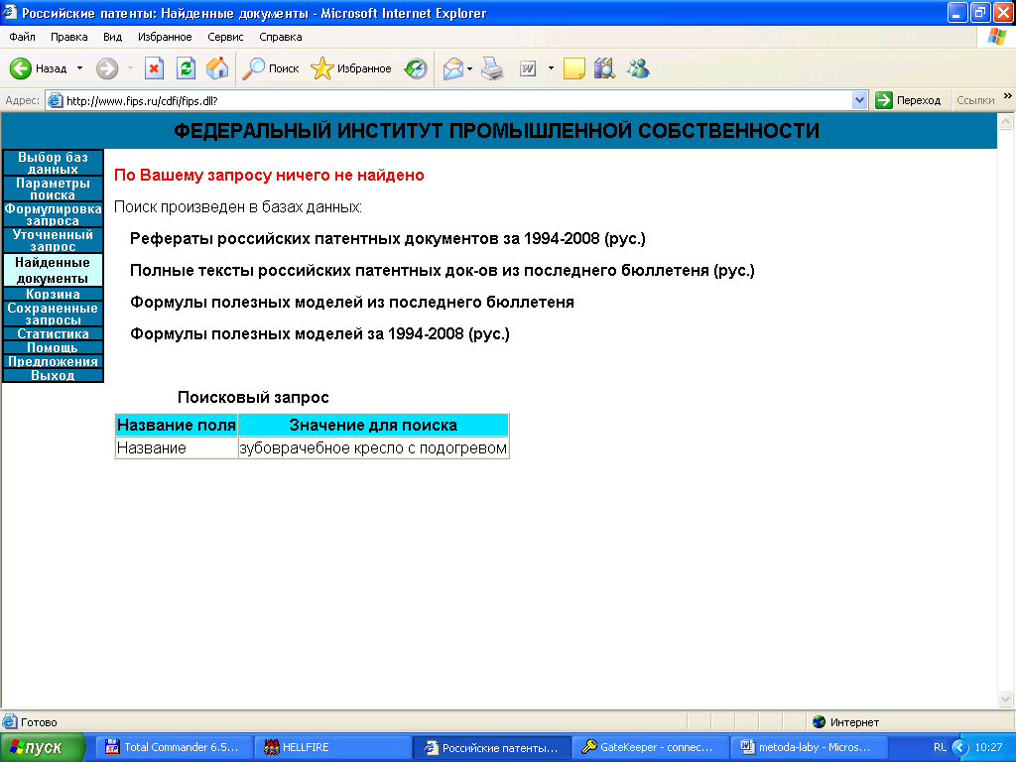Switch to Total Commander taskbar button

click(x=175, y=747)
